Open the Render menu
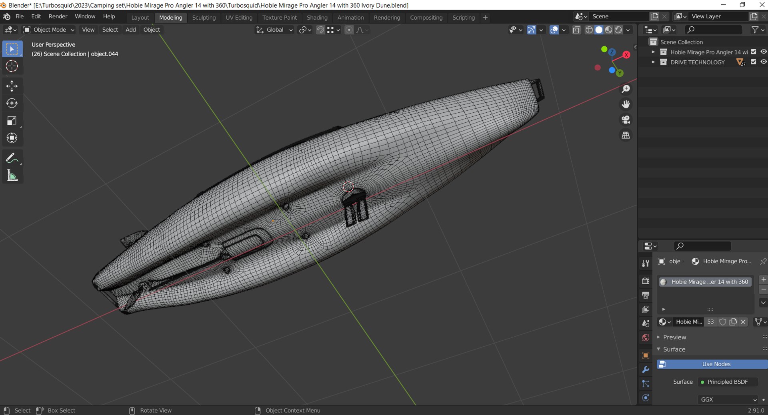Viewport: 768px width, 415px height. coord(58,16)
